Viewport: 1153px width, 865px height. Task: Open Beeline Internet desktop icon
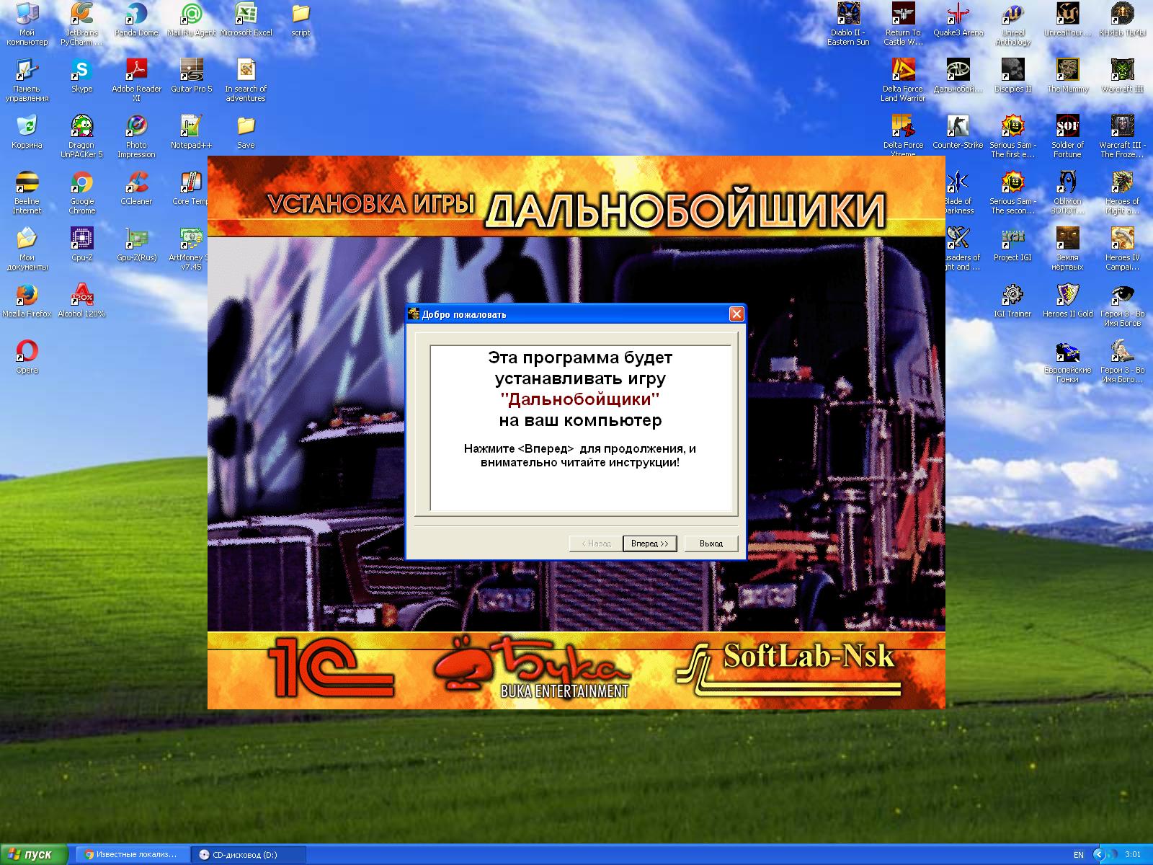(27, 192)
